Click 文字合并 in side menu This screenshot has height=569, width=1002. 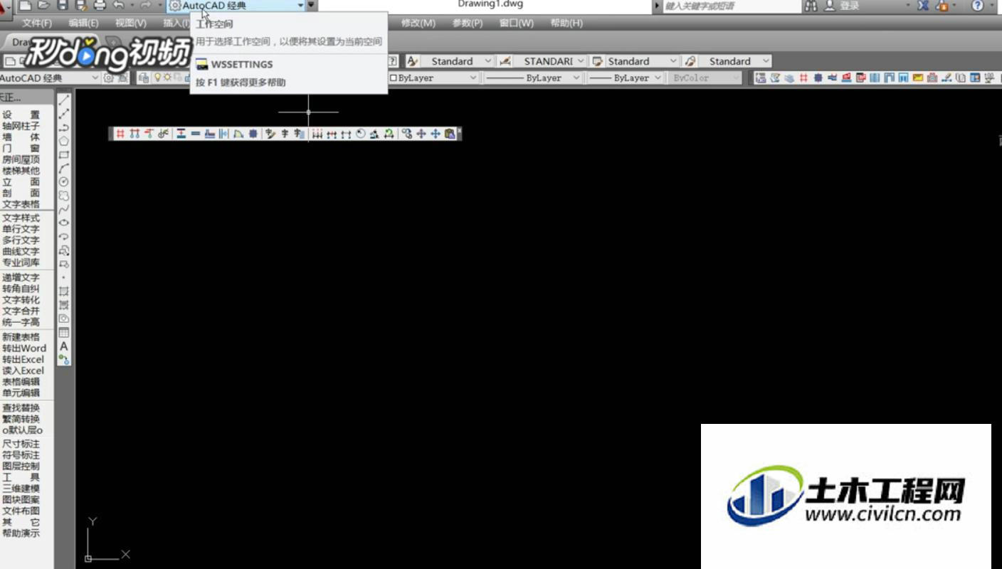21,311
